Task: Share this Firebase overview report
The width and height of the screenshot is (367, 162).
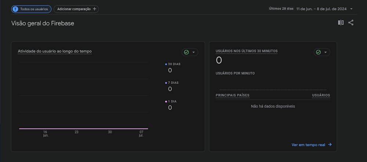Action: 351,23
